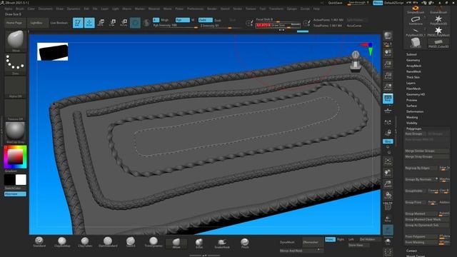The height and width of the screenshot is (257, 457).
Task: Select the Standard brush in bottom shelf
Action: (39, 242)
